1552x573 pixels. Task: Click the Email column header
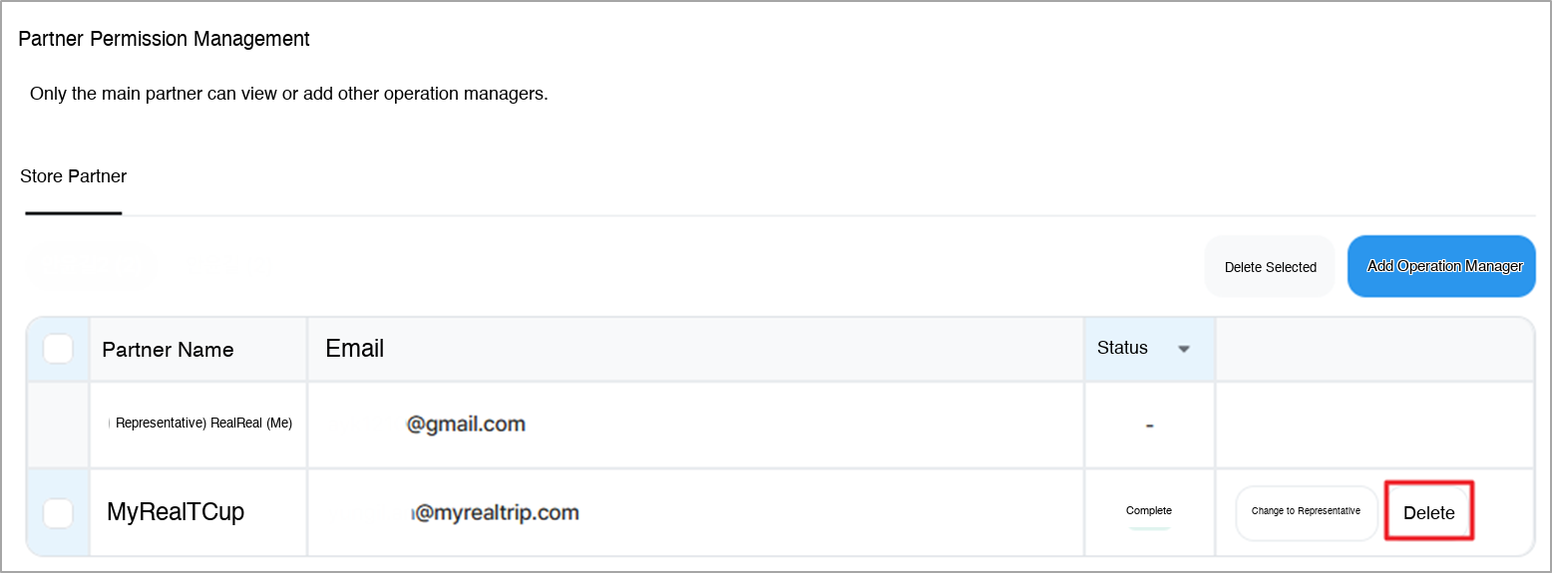pyautogui.click(x=355, y=349)
